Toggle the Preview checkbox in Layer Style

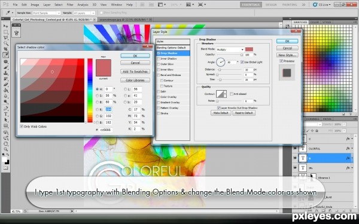point(281,61)
